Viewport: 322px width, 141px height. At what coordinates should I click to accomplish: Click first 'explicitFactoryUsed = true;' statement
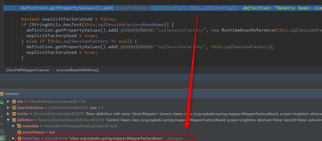[62, 36]
